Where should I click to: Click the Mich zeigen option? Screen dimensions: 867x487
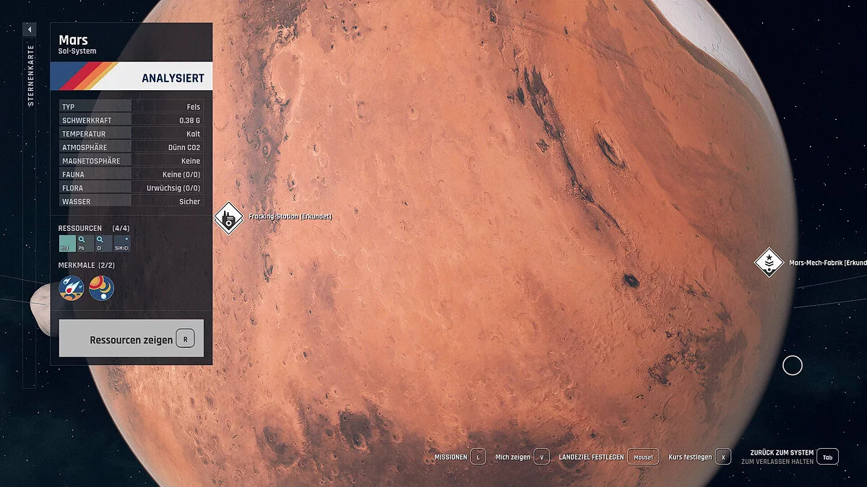pos(513,457)
